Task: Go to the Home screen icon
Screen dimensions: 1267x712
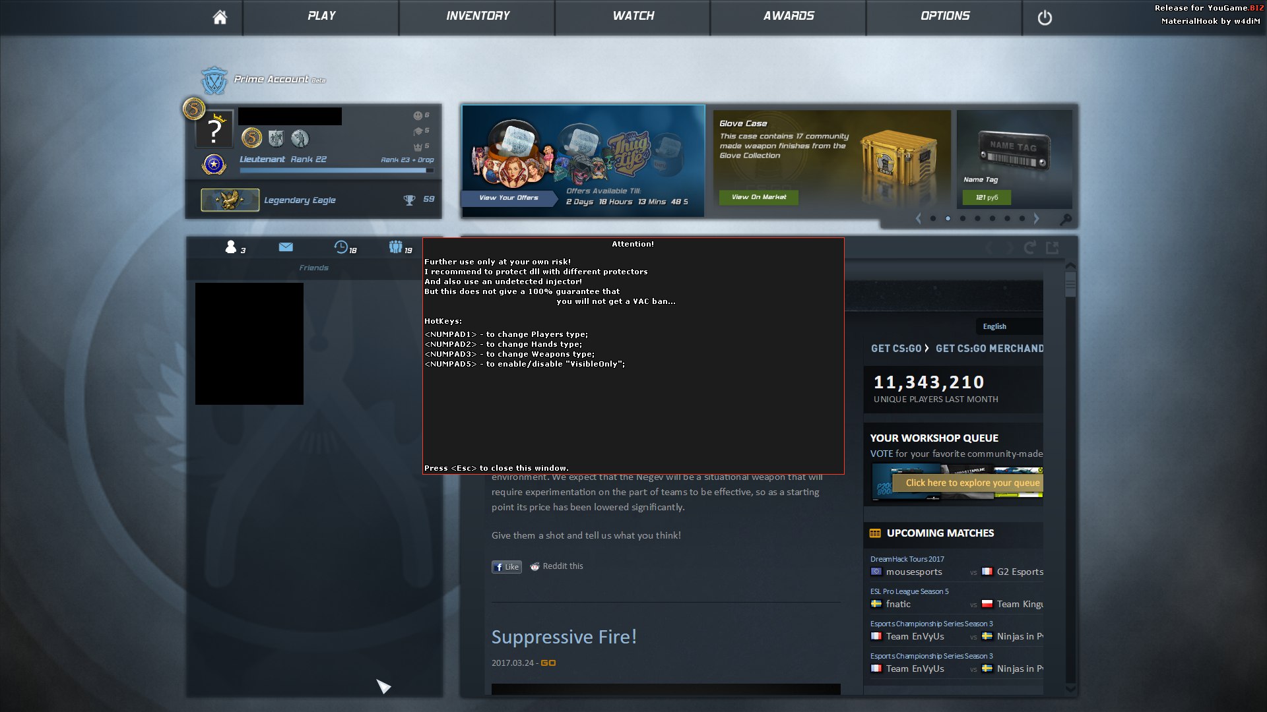Action: (220, 17)
